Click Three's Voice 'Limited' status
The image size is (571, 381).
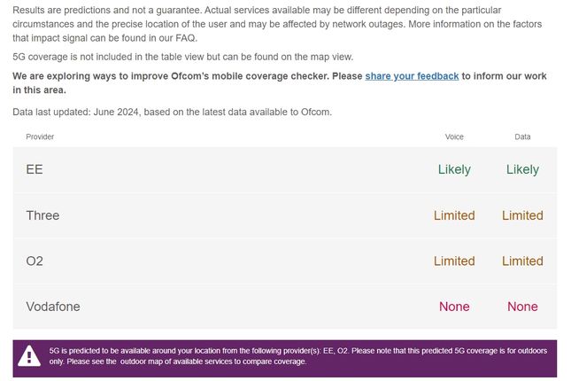[x=454, y=215]
